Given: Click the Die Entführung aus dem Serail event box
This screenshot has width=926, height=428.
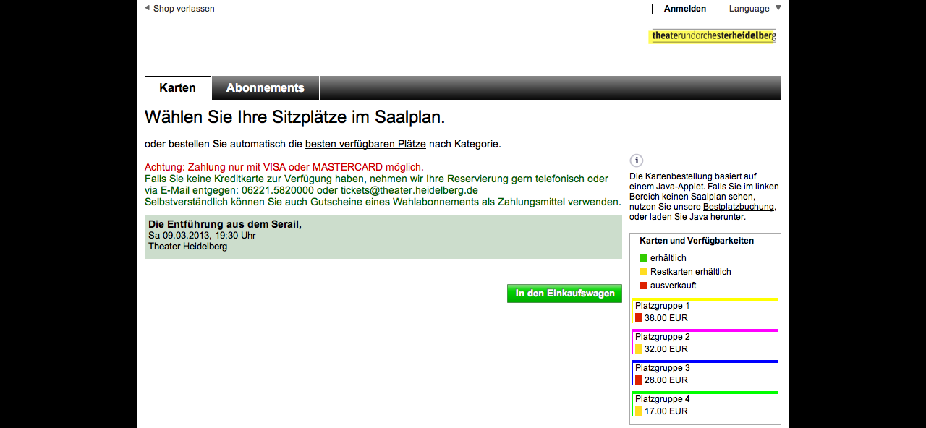Looking at the screenshot, I should (x=383, y=236).
